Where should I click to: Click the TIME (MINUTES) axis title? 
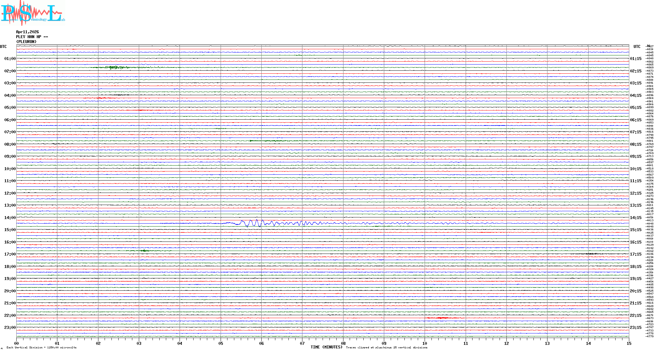click(326, 347)
